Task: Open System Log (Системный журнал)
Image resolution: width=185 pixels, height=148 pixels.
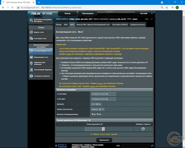Action: [x=41, y=70]
